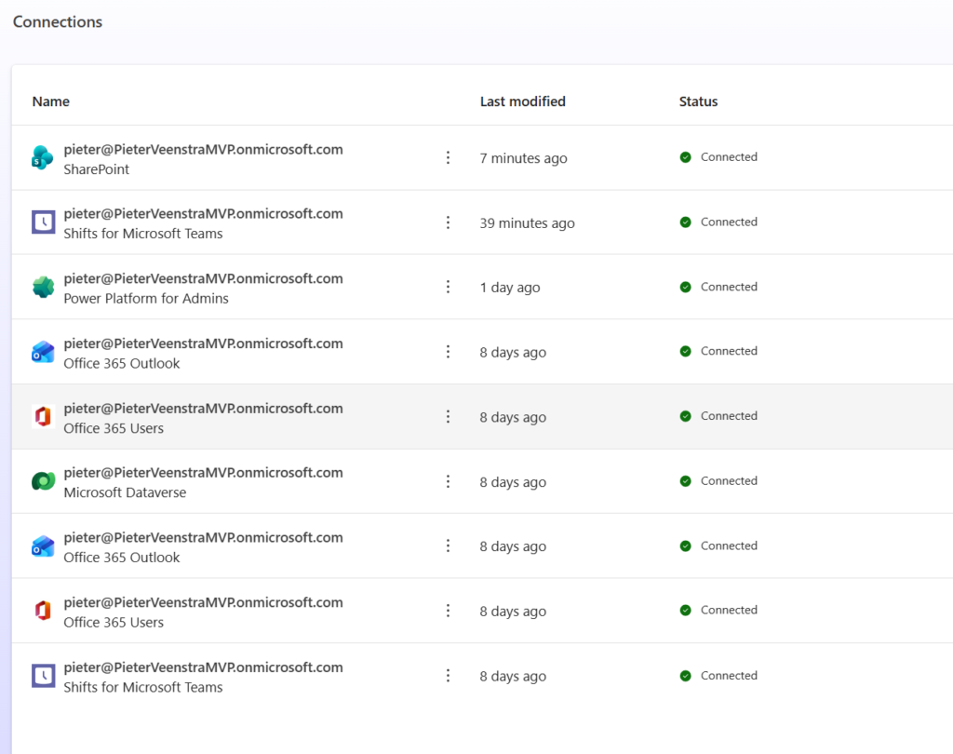The image size is (953, 754).
Task: Click '8 days ago' in the Dataverse row
Action: click(513, 482)
